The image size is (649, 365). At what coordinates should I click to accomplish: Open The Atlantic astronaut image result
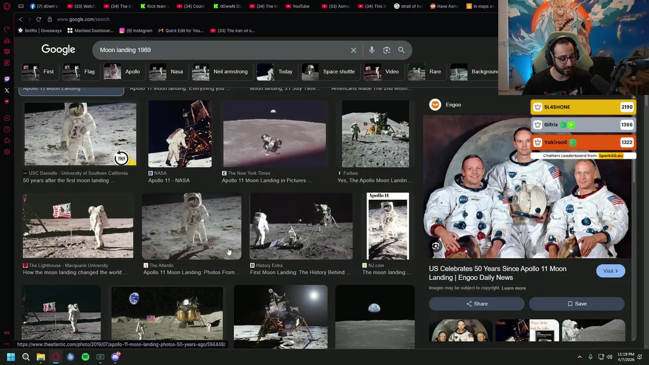pyautogui.click(x=192, y=226)
